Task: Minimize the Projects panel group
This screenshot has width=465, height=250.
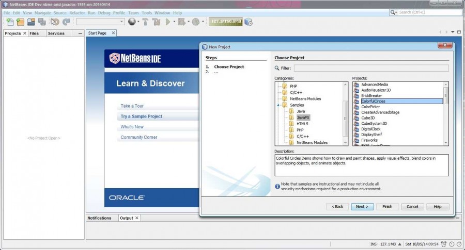Action: pyautogui.click(x=80, y=34)
